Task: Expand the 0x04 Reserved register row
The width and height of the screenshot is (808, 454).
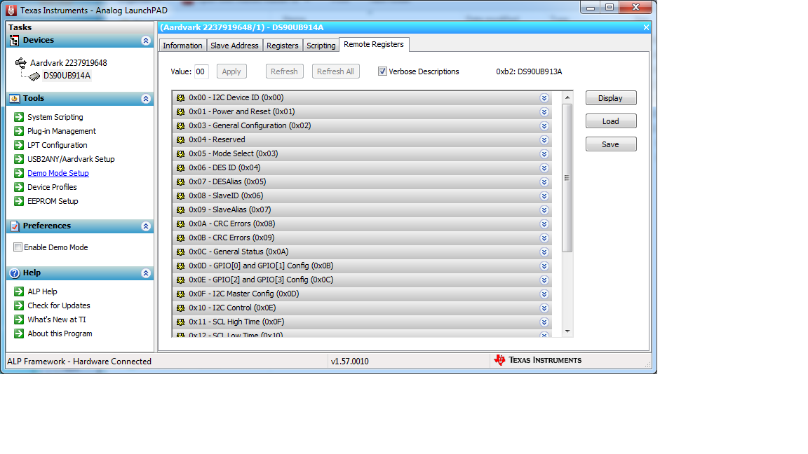Action: click(x=544, y=140)
